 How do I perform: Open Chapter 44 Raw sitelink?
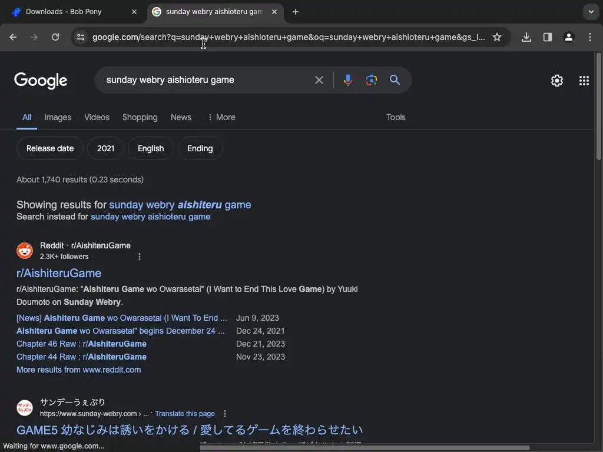[x=81, y=357]
